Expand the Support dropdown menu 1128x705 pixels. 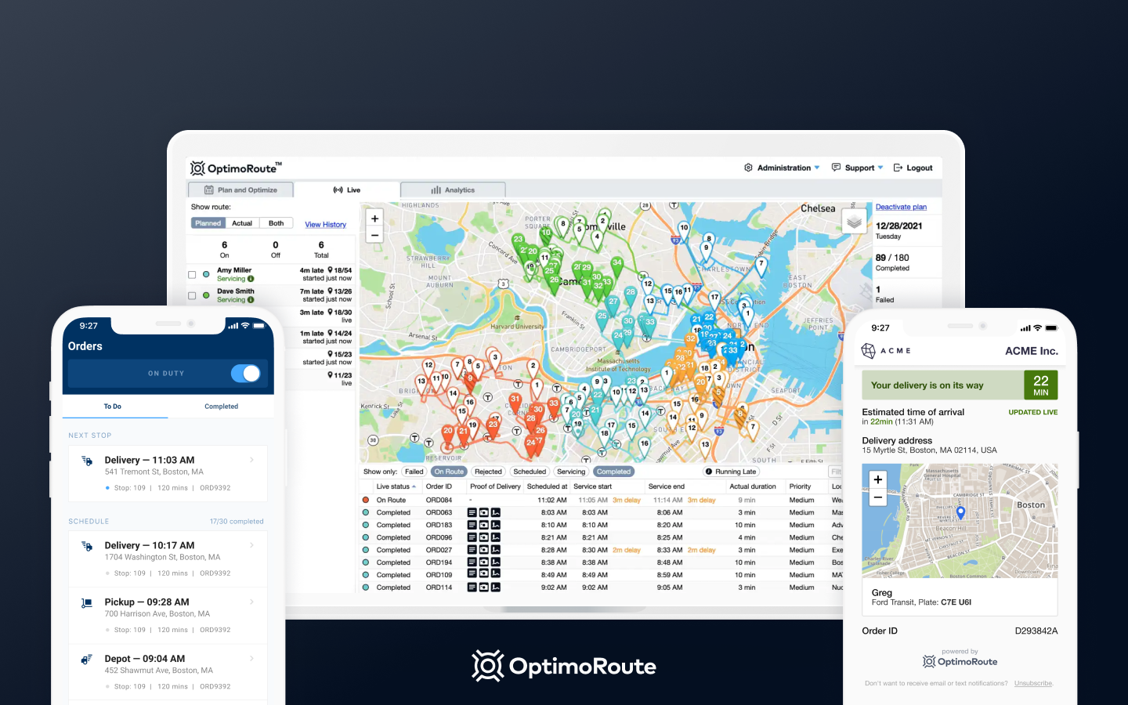857,168
